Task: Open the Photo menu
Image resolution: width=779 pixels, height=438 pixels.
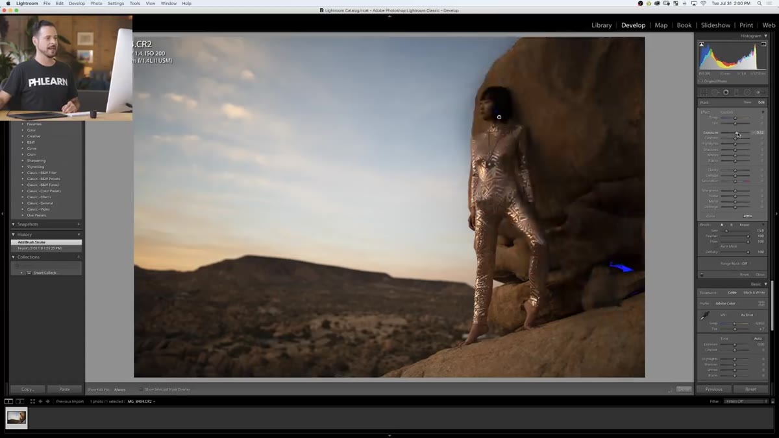Action: click(x=96, y=3)
